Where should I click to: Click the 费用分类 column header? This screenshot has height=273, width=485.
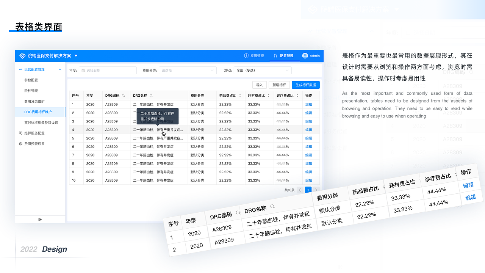click(197, 96)
